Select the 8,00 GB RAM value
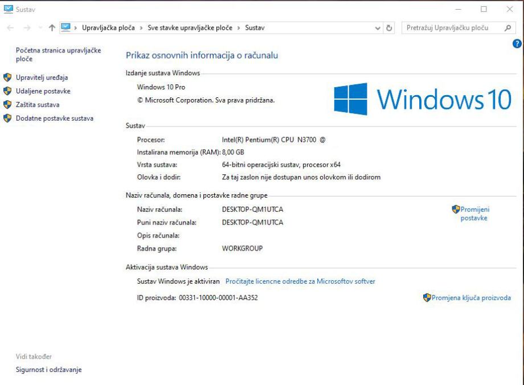The image size is (524, 385). [x=233, y=152]
